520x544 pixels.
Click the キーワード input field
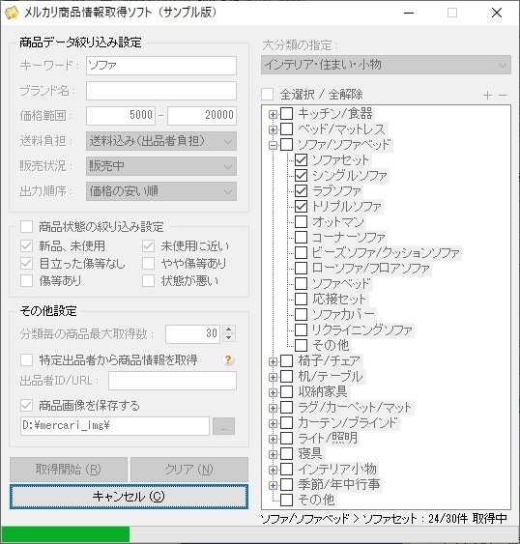pyautogui.click(x=161, y=66)
